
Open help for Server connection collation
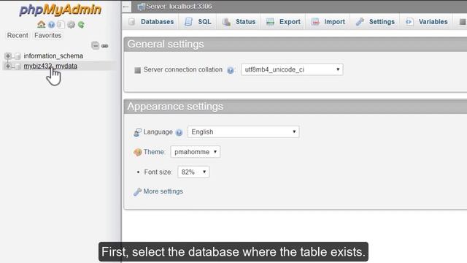231,70
